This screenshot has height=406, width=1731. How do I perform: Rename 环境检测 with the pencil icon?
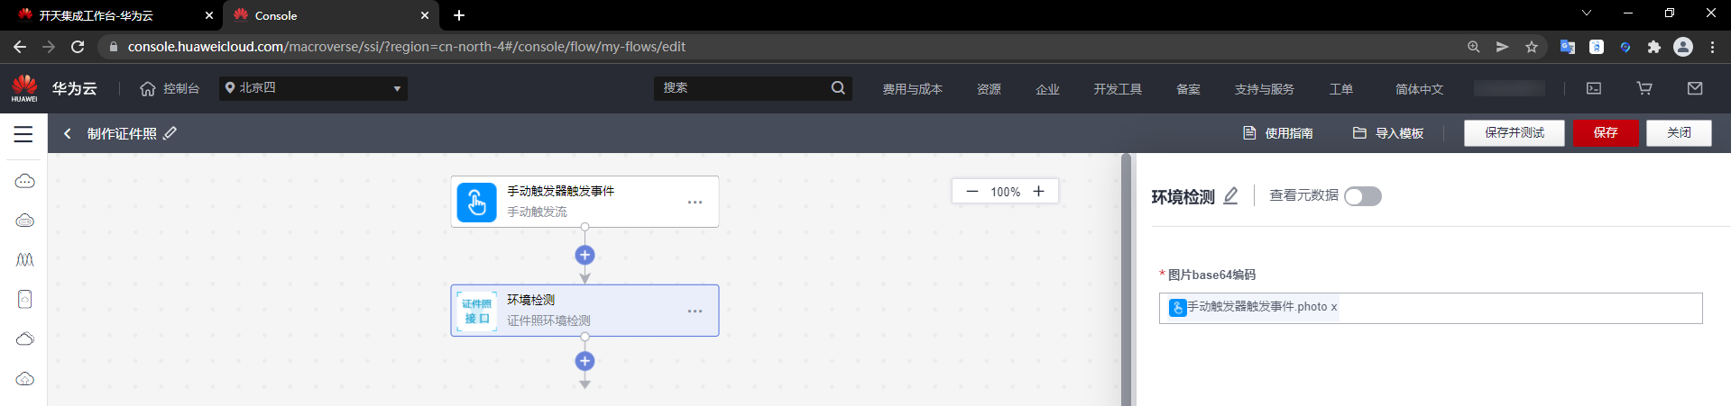tap(1230, 195)
